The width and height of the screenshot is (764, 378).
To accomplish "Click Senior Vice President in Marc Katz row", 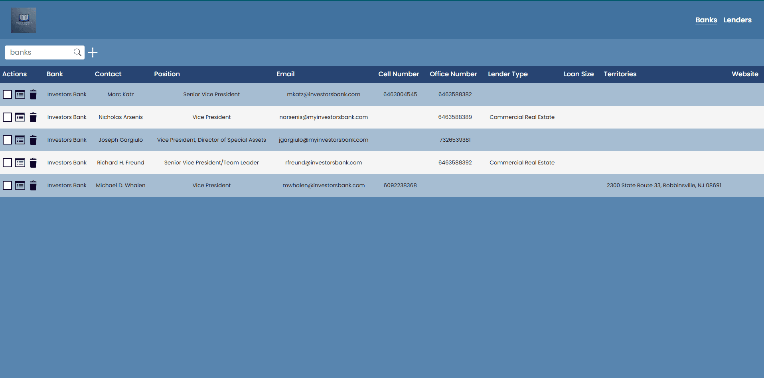I will [211, 94].
